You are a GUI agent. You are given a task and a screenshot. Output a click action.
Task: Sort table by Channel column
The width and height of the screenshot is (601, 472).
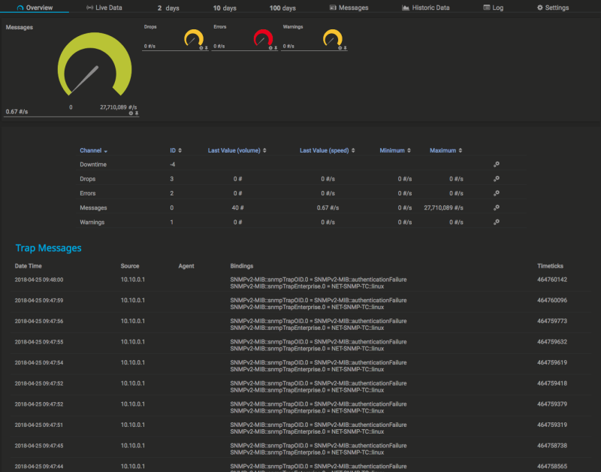93,150
